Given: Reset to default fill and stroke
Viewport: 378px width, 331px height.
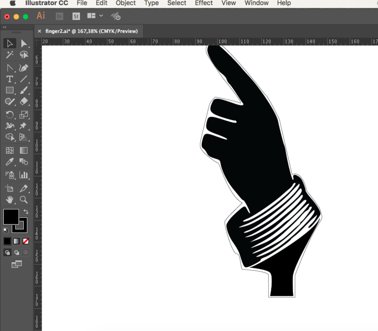Looking at the screenshot, I should (x=5, y=230).
